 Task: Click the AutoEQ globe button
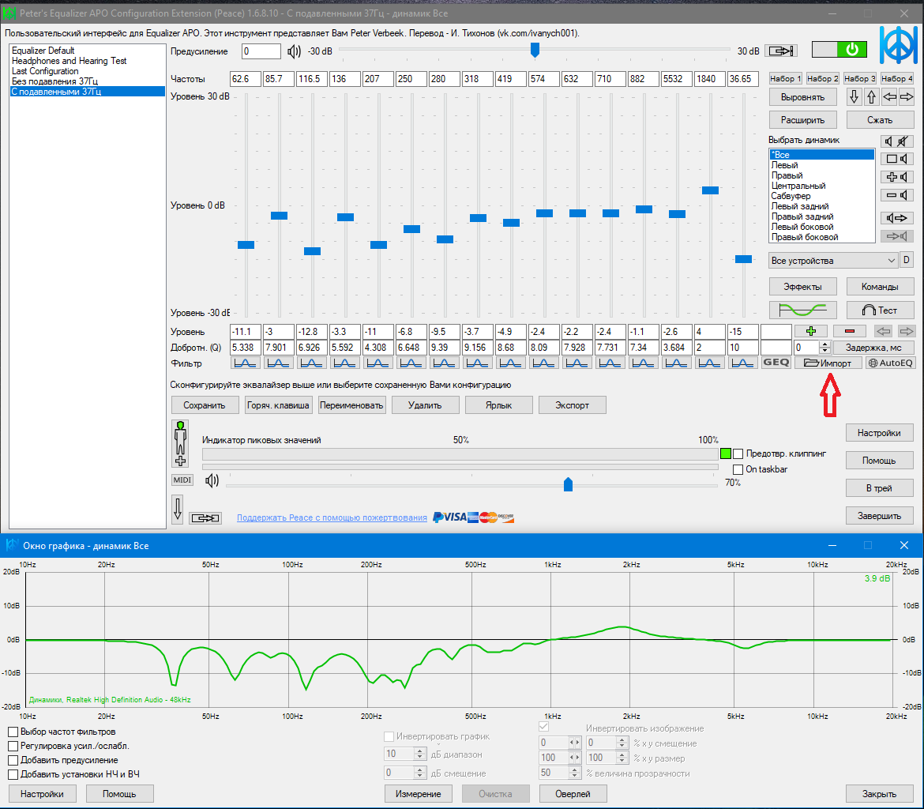point(890,363)
